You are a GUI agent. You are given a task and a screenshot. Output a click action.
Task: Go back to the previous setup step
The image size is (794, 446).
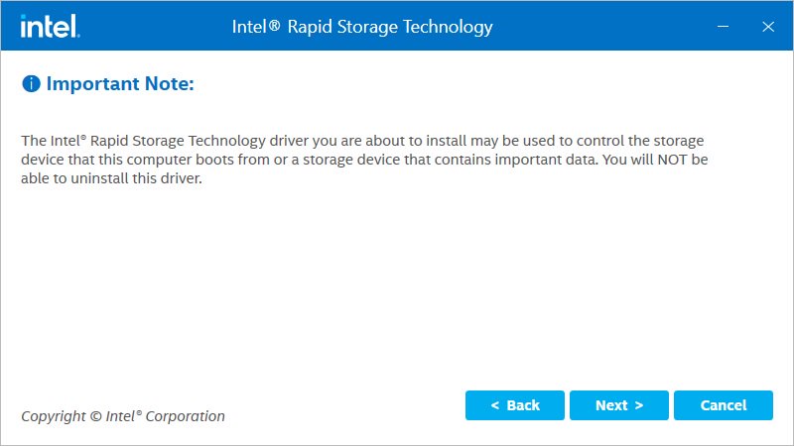click(515, 405)
